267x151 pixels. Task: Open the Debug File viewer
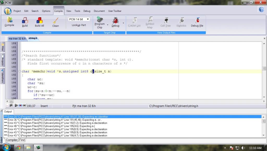coord(197,22)
